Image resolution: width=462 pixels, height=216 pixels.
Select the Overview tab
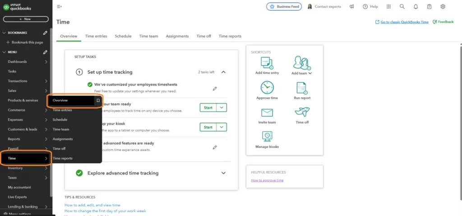tap(69, 36)
